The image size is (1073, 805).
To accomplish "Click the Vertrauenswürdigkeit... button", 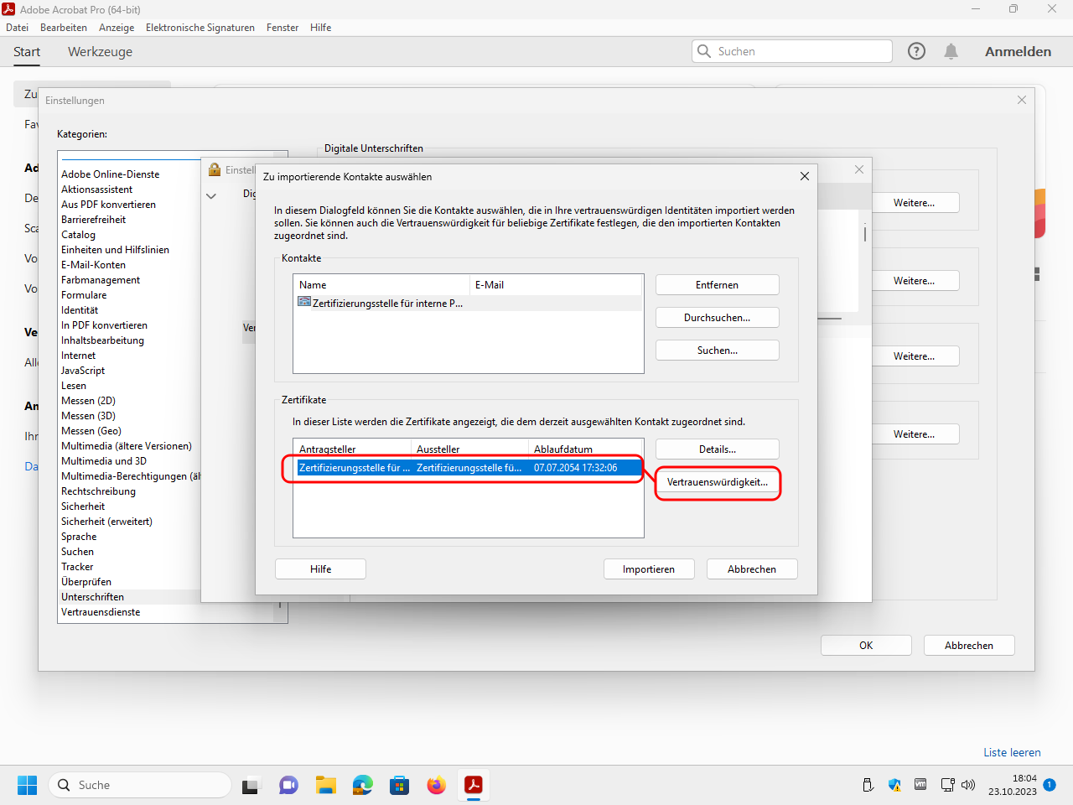I will [x=717, y=482].
